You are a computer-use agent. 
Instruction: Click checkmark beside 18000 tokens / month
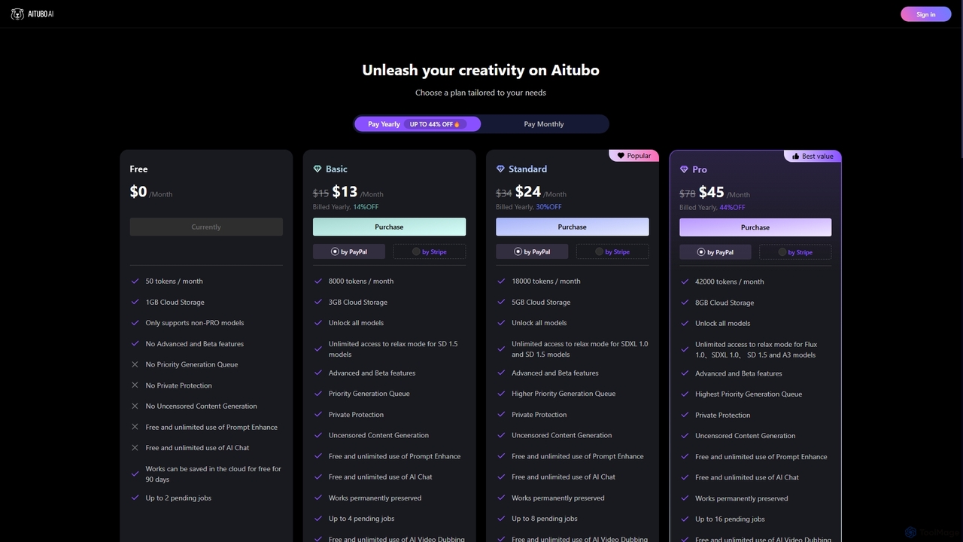coord(501,281)
